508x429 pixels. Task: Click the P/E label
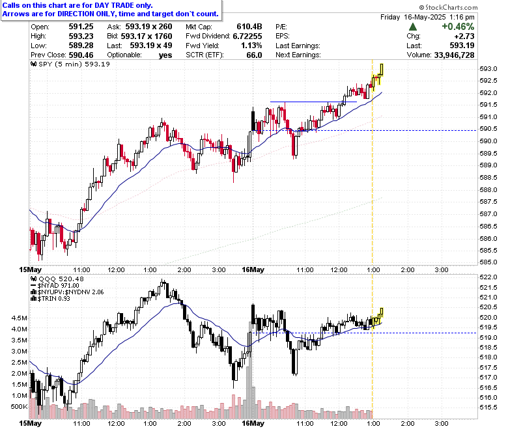281,27
